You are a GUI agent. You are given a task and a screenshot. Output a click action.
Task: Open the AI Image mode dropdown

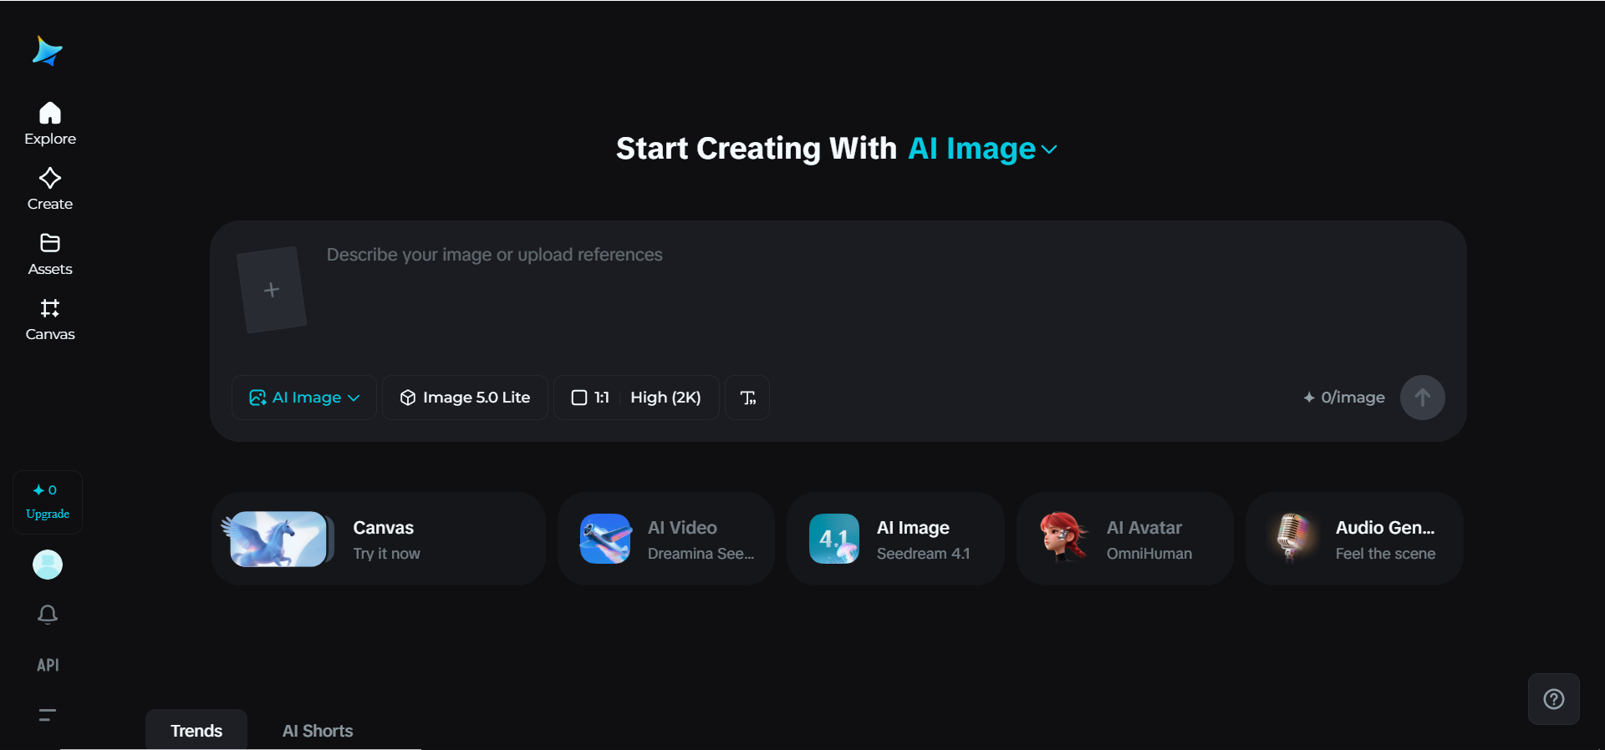[304, 398]
